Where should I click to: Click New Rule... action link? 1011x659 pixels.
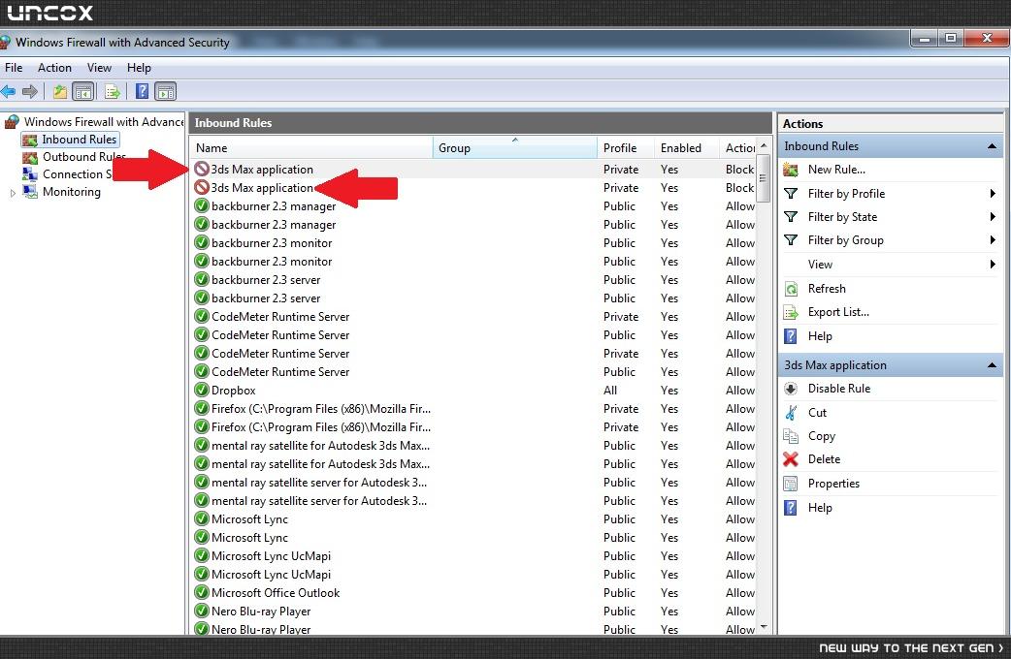(836, 170)
